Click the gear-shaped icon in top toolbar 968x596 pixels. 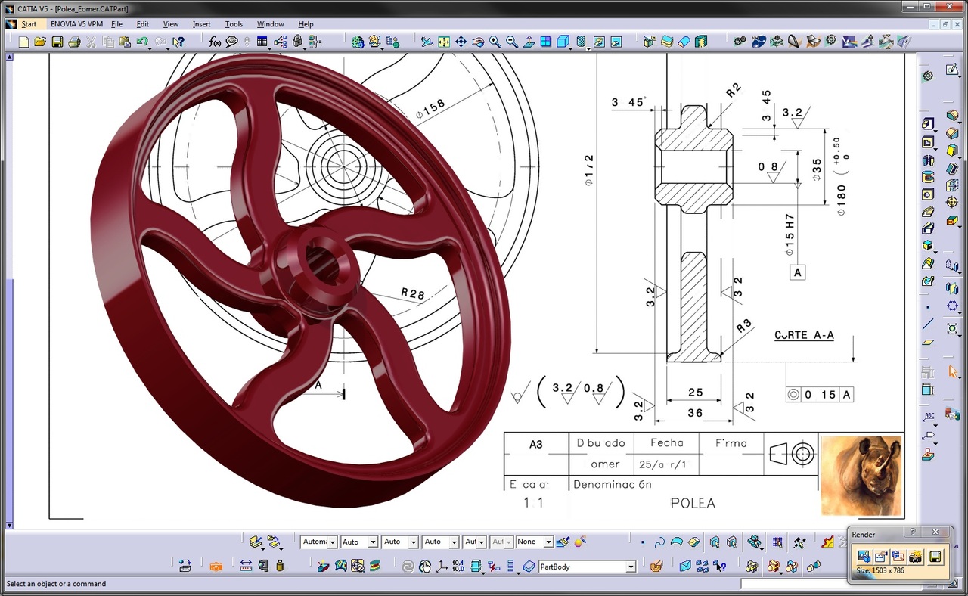point(831,42)
